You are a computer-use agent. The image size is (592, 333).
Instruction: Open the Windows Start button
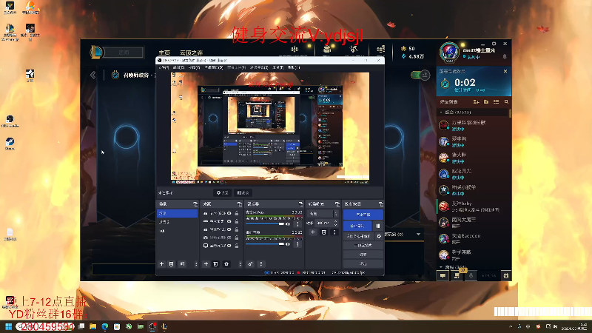(x=8, y=326)
